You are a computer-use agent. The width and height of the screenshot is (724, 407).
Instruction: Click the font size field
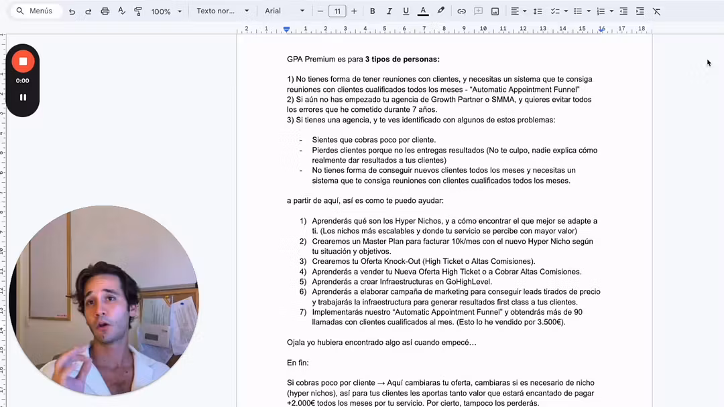[x=337, y=11]
